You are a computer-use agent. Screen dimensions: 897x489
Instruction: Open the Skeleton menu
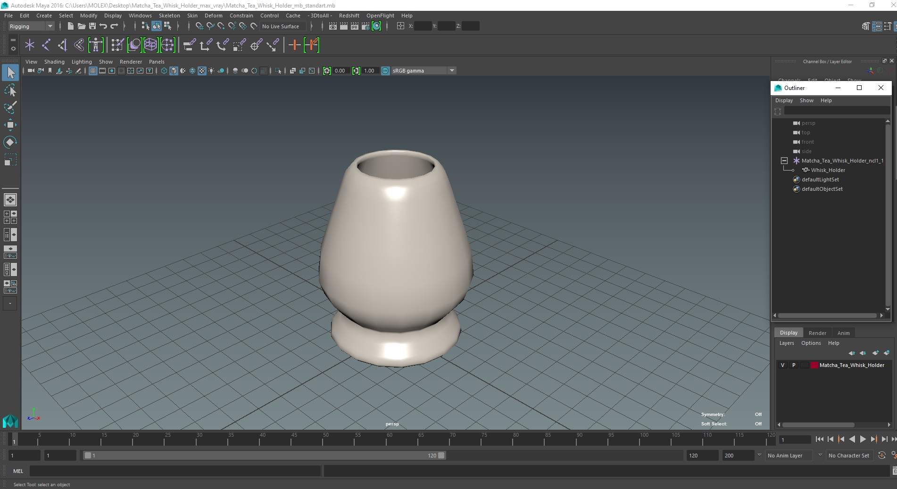coord(169,16)
